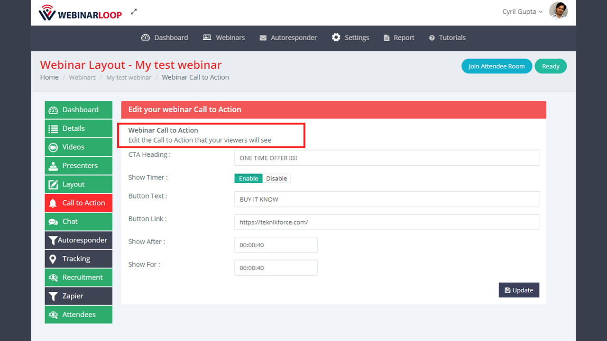Click the Zapier funnel icon in sidebar

(x=53, y=296)
